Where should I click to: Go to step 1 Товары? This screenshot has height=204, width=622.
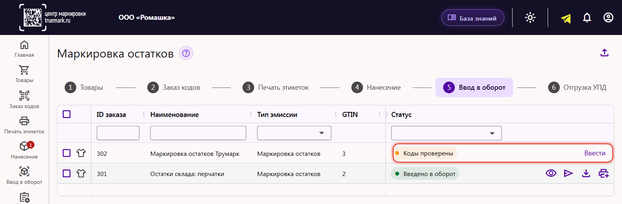point(84,87)
